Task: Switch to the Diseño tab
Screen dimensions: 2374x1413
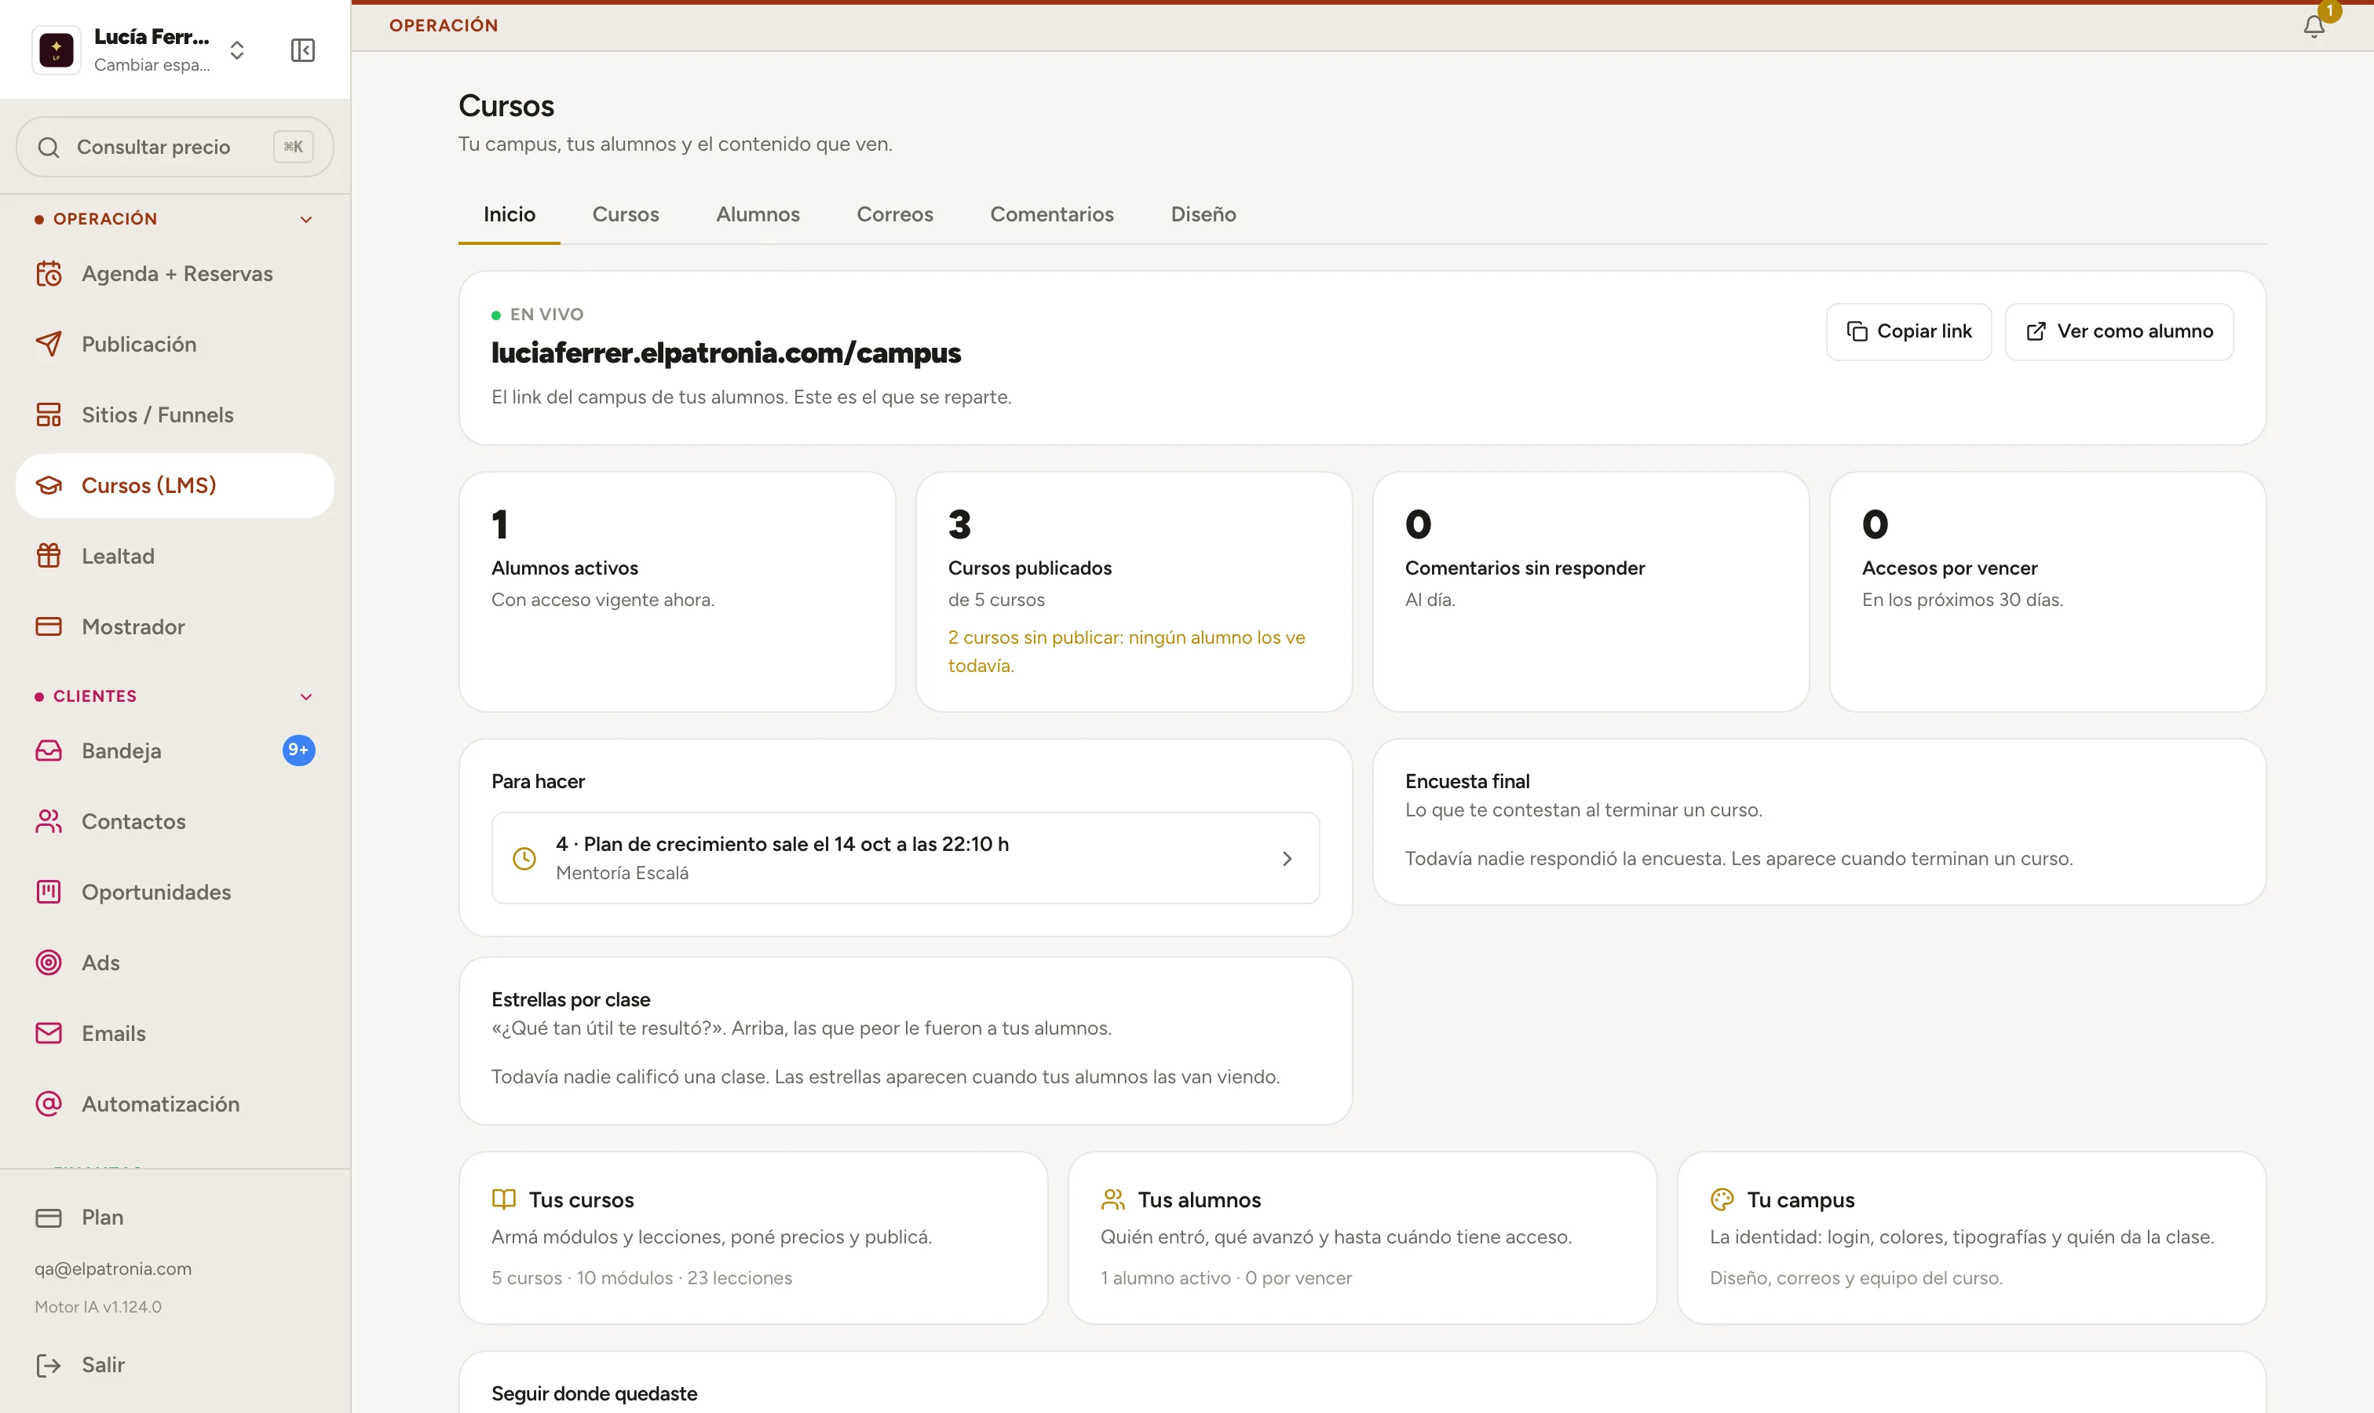Action: pyautogui.click(x=1203, y=214)
